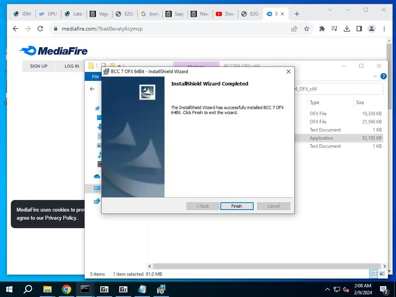Image resolution: width=396 pixels, height=297 pixels.
Task: Toggle Chrome side panel icon
Action: (x=359, y=29)
